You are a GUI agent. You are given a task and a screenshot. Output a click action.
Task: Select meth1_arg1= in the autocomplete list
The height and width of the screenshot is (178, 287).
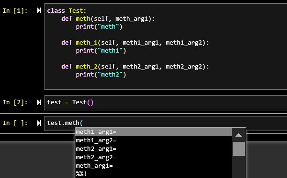click(x=154, y=132)
